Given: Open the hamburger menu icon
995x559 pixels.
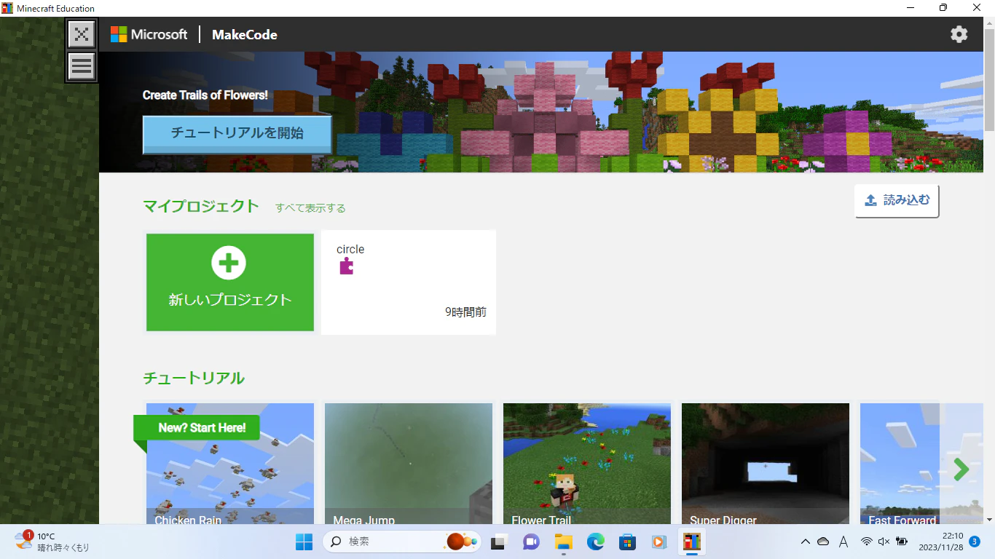Looking at the screenshot, I should click(x=82, y=66).
